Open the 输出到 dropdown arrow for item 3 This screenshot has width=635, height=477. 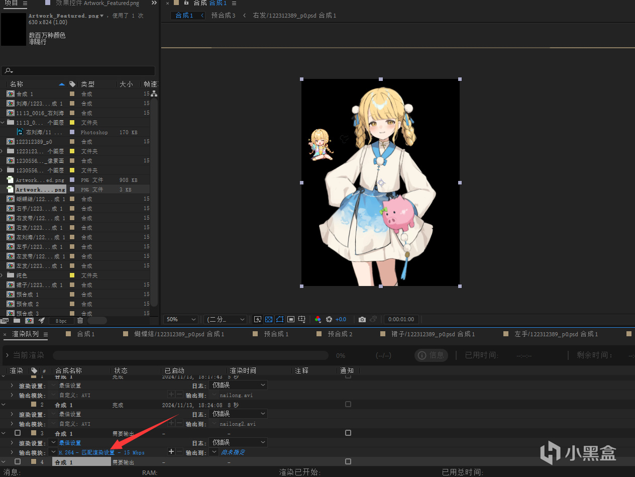click(x=215, y=452)
